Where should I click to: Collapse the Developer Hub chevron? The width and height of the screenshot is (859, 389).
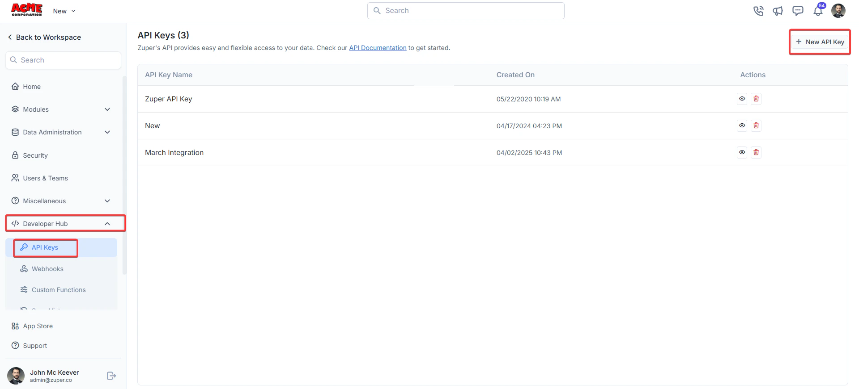click(x=107, y=223)
